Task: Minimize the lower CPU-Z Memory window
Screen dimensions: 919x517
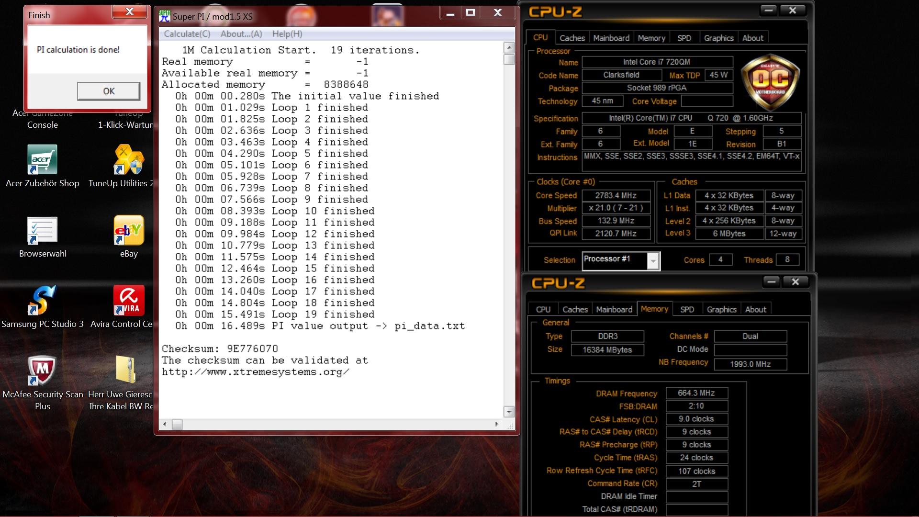Action: click(x=772, y=281)
